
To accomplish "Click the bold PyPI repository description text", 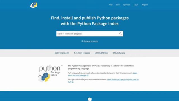I will [x=101, y=67].
